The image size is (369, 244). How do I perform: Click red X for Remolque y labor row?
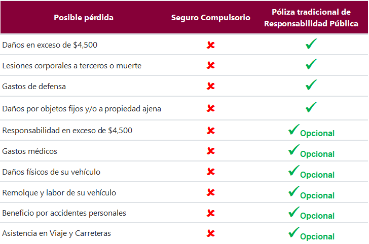coord(211,192)
